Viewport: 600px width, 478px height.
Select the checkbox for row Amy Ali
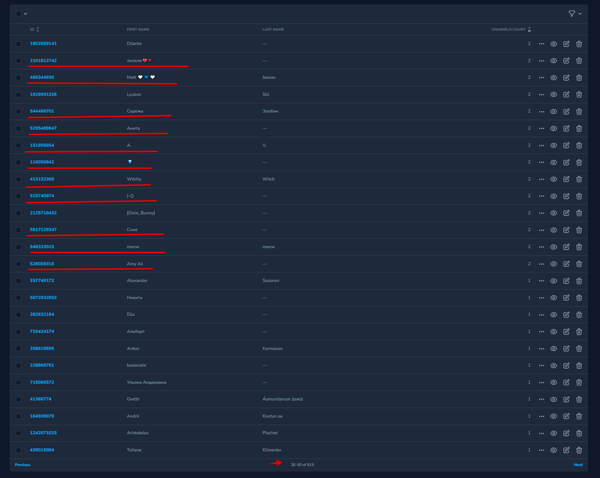(x=18, y=264)
